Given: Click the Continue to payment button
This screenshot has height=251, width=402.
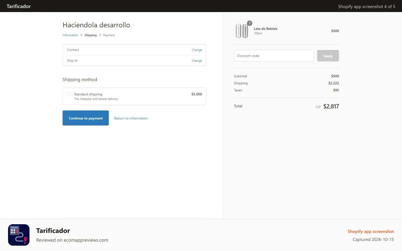Looking at the screenshot, I should (86, 118).
